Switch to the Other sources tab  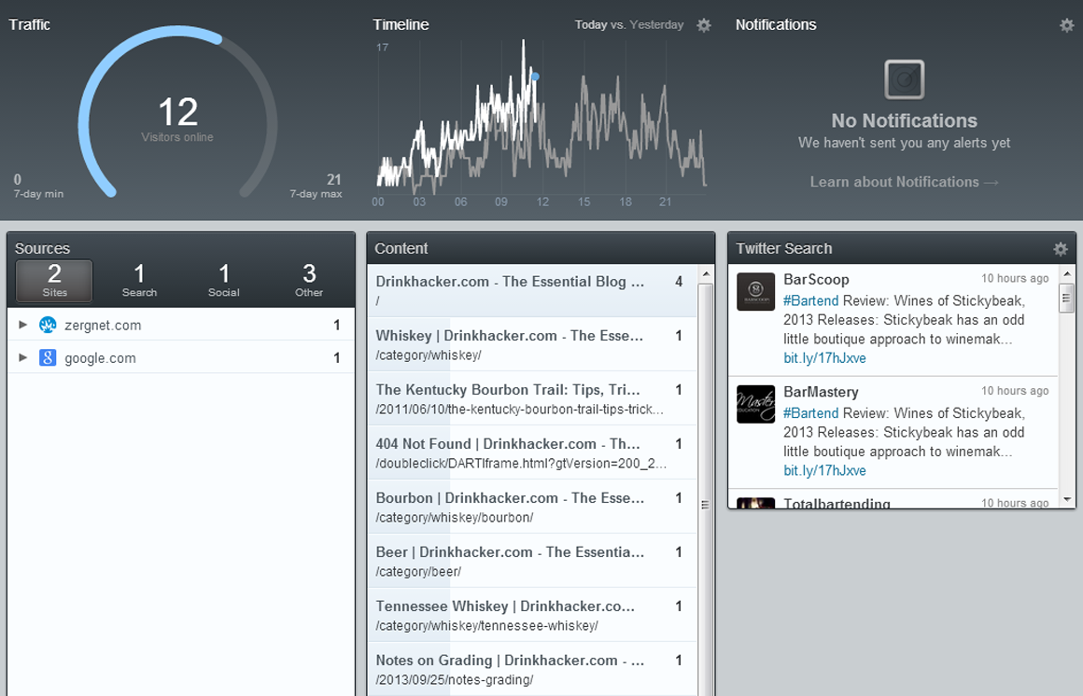click(309, 280)
